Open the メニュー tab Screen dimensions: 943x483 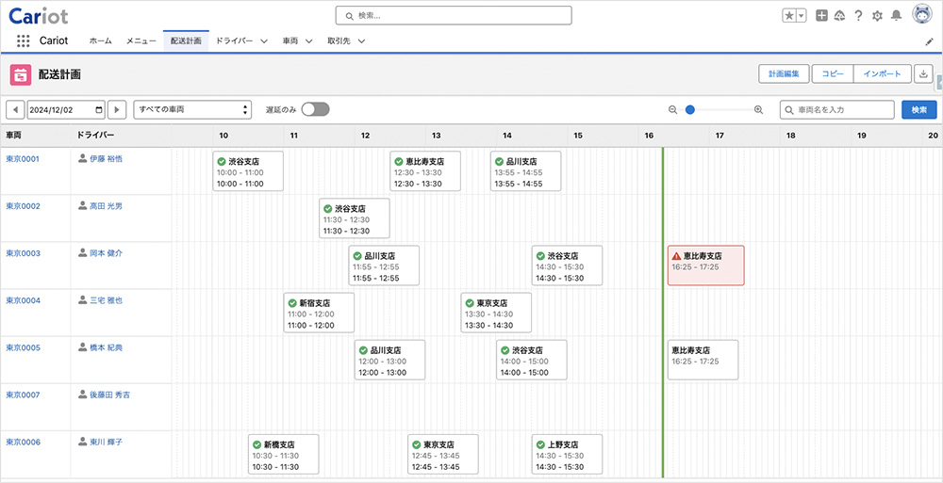coord(141,41)
